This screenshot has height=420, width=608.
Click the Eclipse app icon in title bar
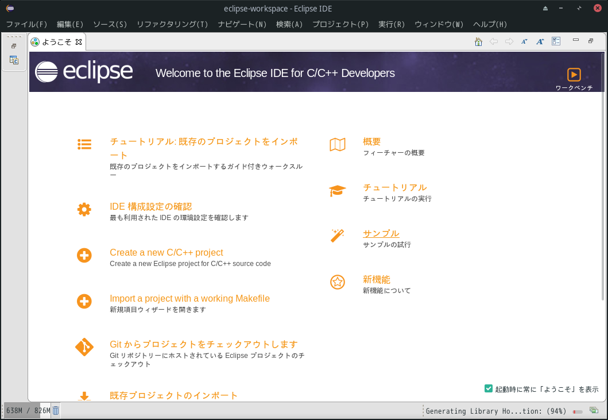point(10,8)
